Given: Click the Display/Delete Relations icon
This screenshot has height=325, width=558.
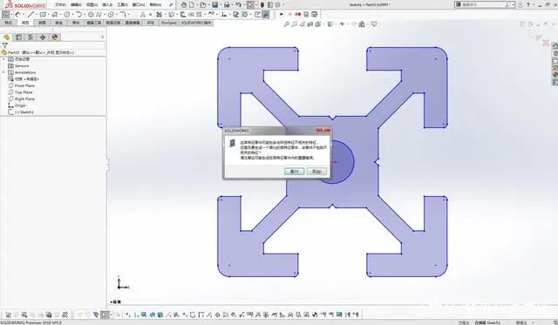Looking at the screenshot, I should tap(224, 15).
